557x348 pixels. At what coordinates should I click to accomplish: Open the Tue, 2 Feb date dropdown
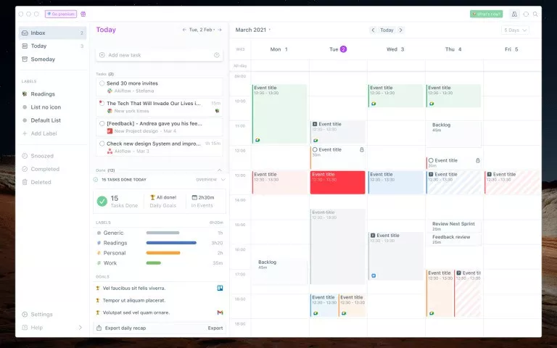(x=202, y=30)
